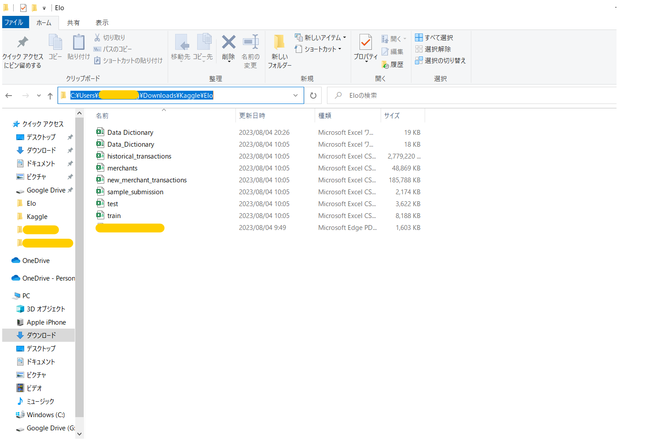Click the Paste clipboard icon
The height and width of the screenshot is (444, 646).
79,42
